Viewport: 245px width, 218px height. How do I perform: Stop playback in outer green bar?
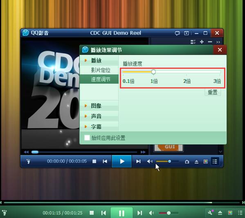pos(92,213)
